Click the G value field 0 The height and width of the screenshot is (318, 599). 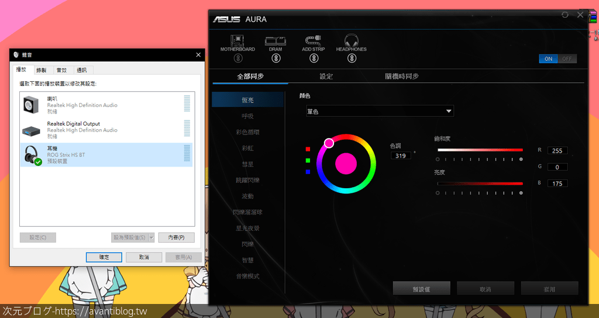[x=557, y=167]
